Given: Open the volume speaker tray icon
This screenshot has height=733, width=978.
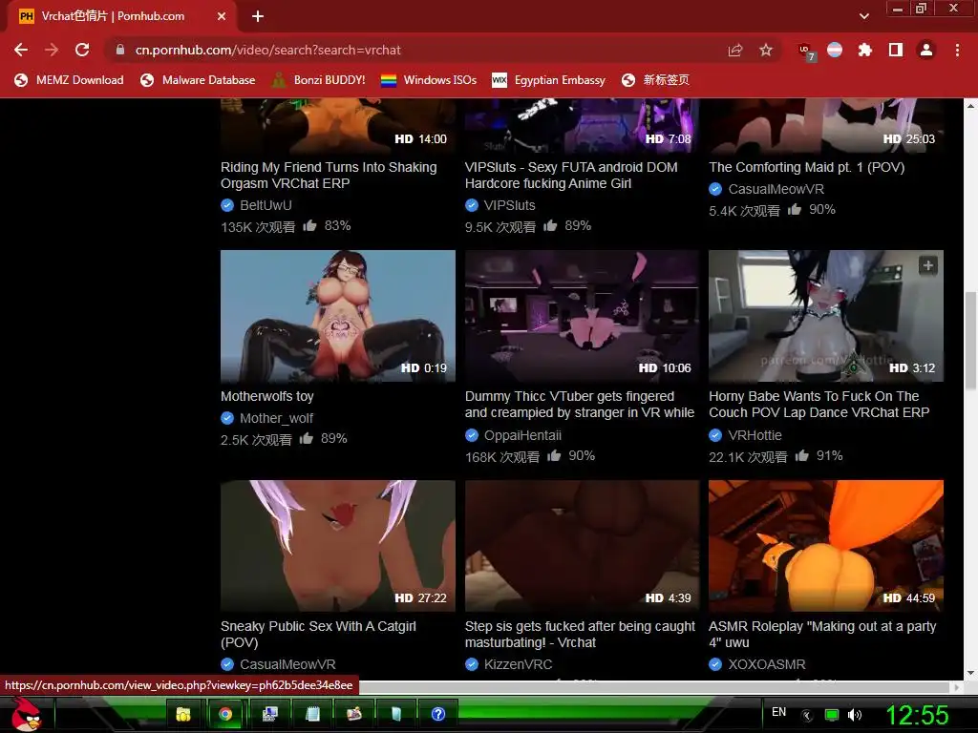Looking at the screenshot, I should click(855, 715).
